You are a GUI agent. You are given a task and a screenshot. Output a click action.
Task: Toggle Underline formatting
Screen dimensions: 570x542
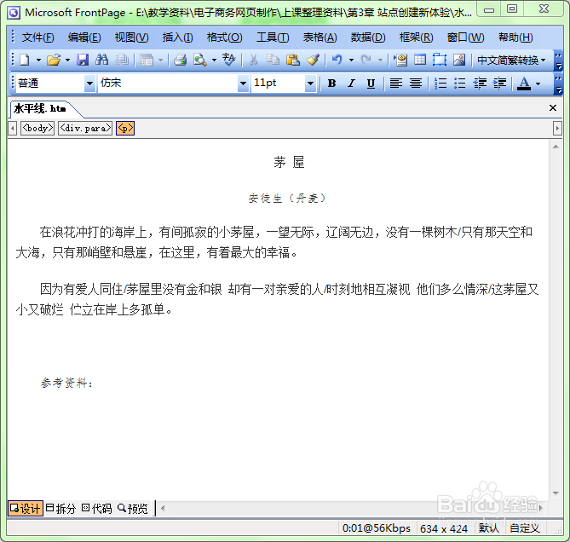pyautogui.click(x=371, y=84)
